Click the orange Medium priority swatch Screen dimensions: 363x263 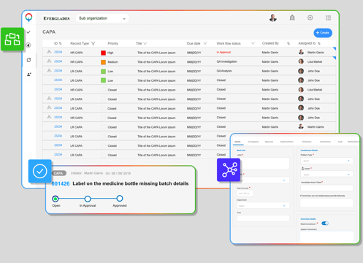tap(103, 62)
